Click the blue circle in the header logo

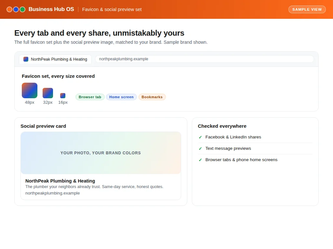tap(16, 9)
